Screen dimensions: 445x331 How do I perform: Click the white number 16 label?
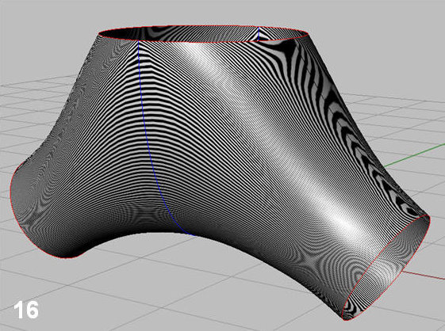pyautogui.click(x=26, y=310)
